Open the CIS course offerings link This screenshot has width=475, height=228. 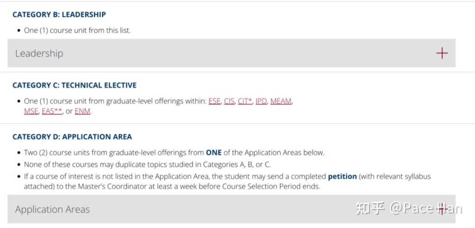pyautogui.click(x=229, y=101)
